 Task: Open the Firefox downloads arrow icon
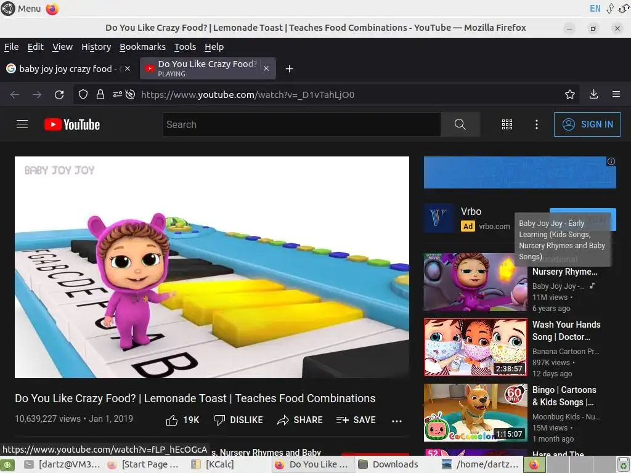click(593, 94)
